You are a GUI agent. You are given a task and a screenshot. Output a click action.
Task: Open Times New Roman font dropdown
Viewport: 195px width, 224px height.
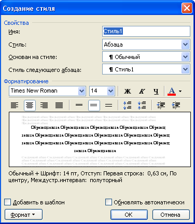click(81, 91)
